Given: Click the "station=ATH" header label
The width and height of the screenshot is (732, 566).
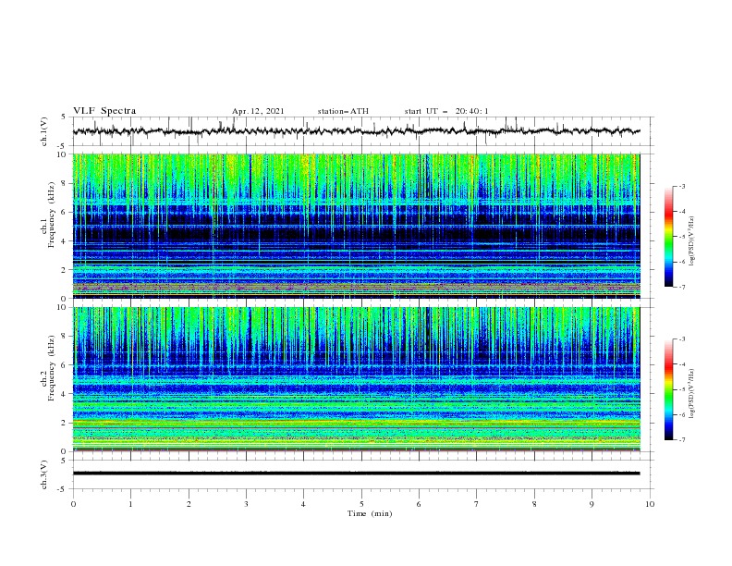Looking at the screenshot, I should click(x=343, y=111).
